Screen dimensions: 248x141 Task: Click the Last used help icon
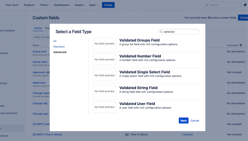pos(241,45)
